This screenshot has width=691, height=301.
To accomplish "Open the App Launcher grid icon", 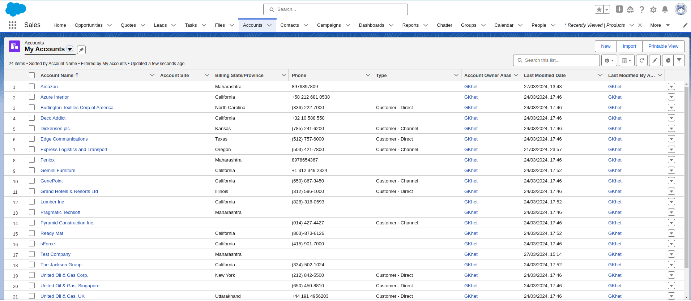I will [x=13, y=25].
